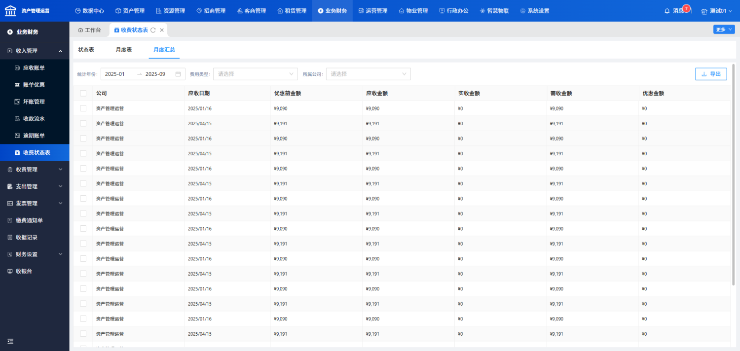The image size is (740, 351).
Task: Select the 月度汇总 tab
Action: click(x=164, y=50)
